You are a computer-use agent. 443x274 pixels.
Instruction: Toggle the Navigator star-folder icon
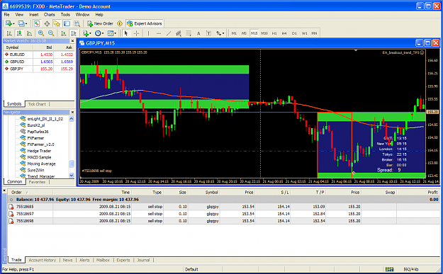point(57,23)
